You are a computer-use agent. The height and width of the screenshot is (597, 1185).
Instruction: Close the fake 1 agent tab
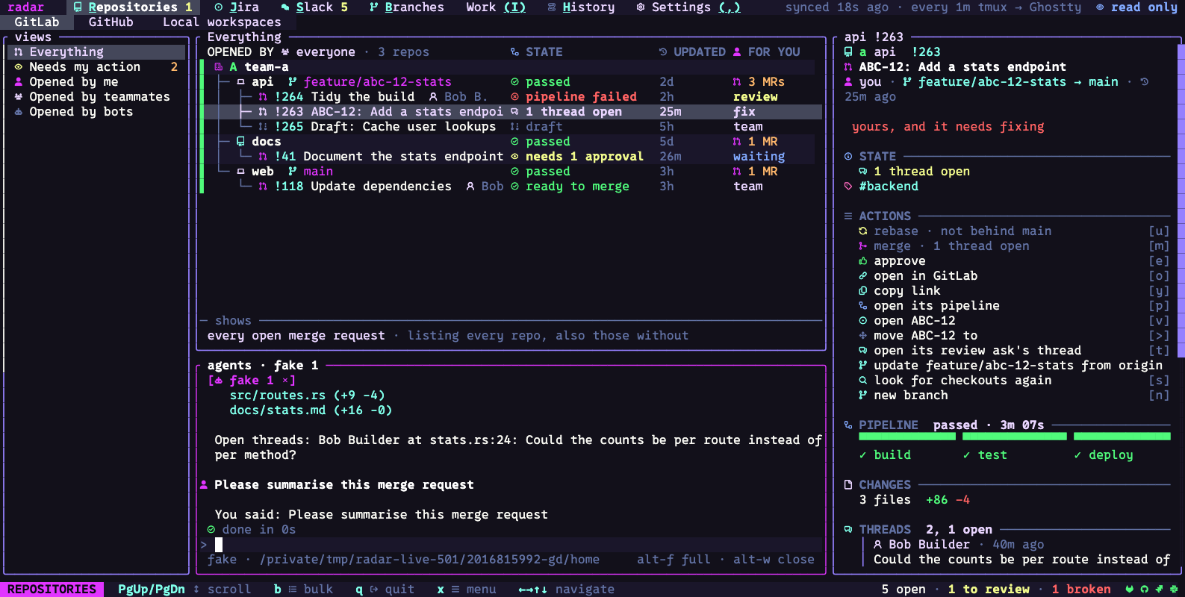pos(285,381)
